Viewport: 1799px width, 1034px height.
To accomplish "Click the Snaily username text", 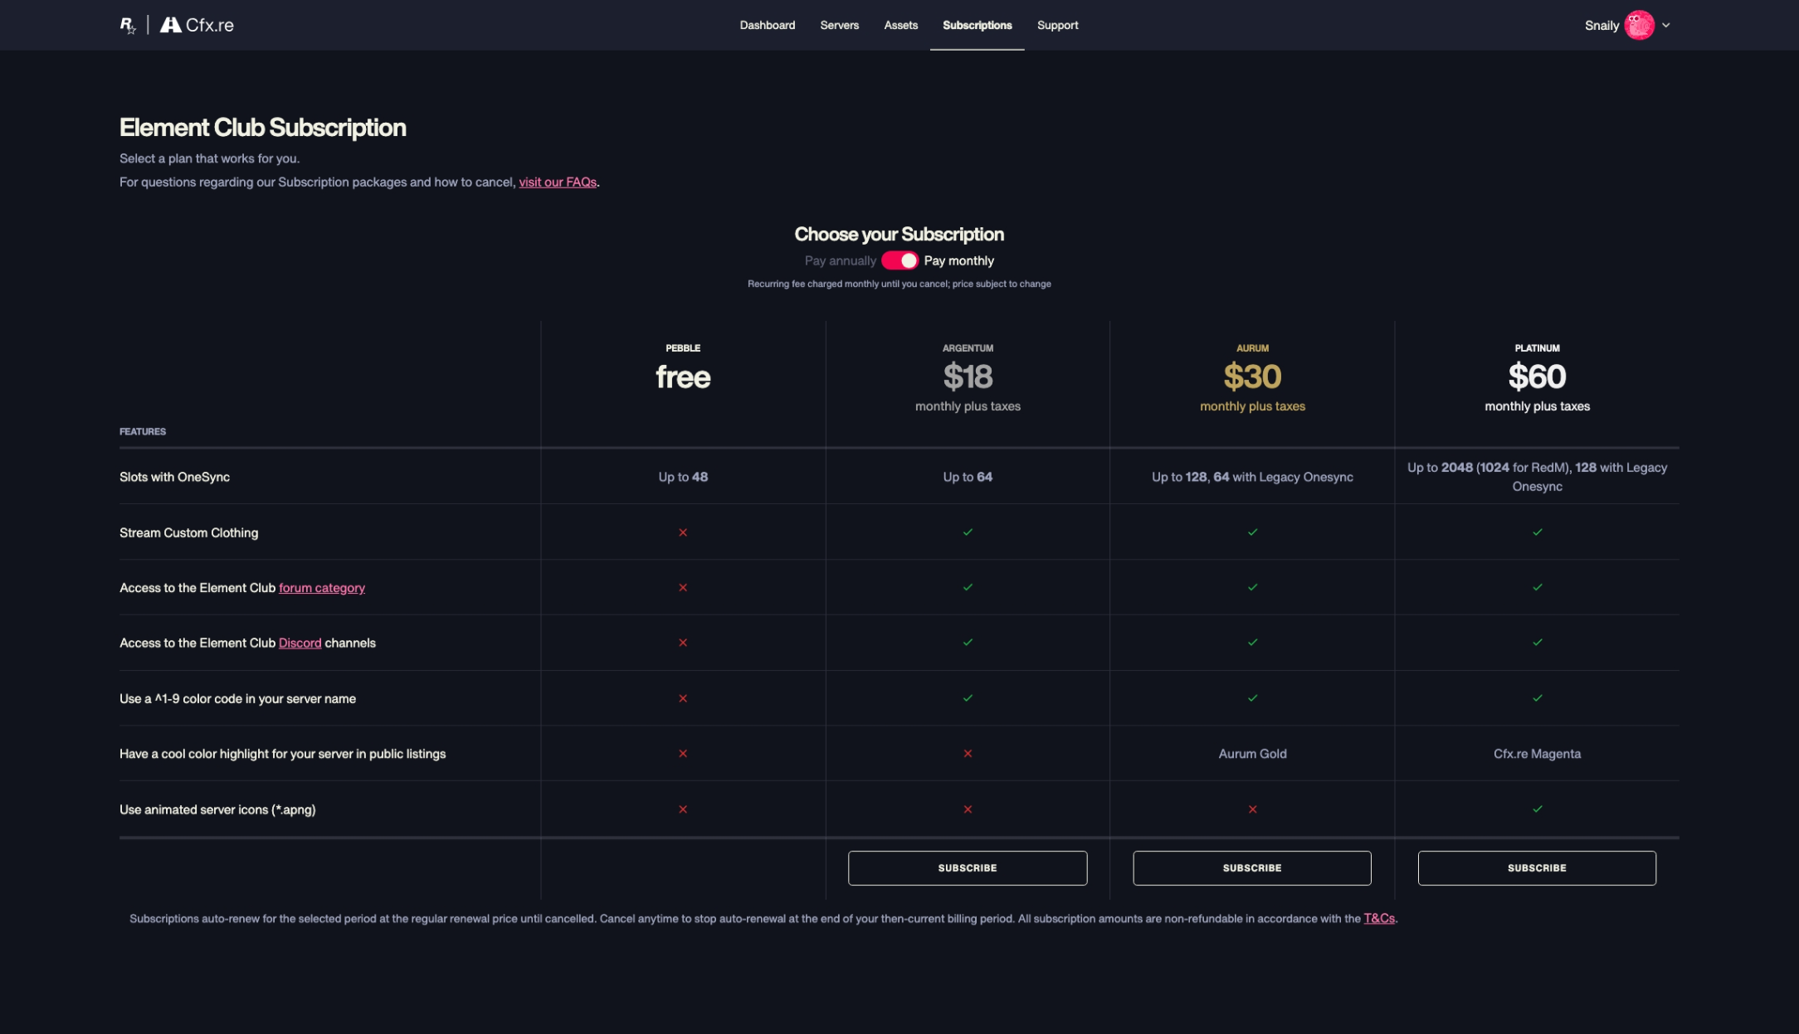I will tap(1602, 25).
